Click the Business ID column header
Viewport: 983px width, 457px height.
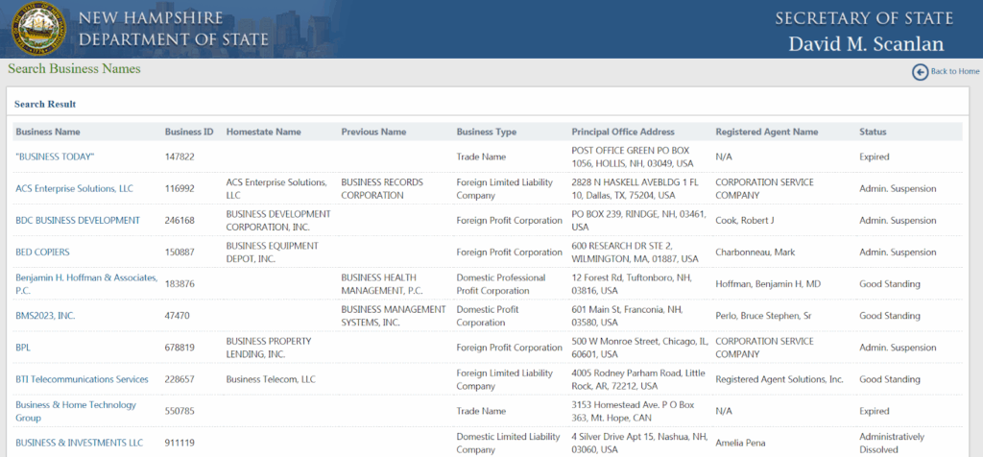coord(189,132)
